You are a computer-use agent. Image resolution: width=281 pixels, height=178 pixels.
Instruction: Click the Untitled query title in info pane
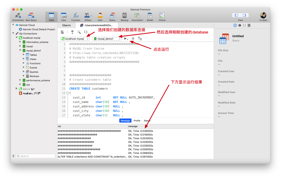tap(238, 36)
